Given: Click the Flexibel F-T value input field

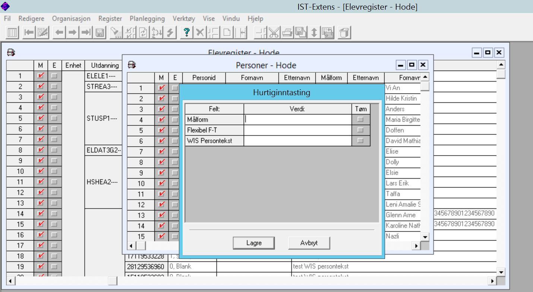Looking at the screenshot, I should point(298,130).
